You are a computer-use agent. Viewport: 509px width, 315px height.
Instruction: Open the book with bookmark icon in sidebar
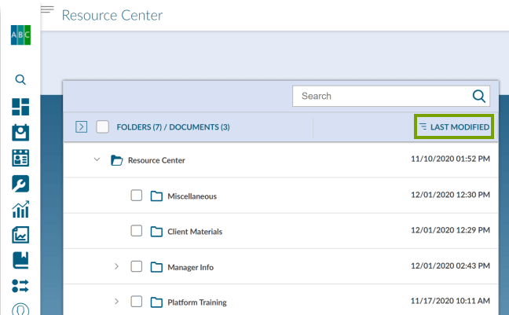tap(20, 260)
